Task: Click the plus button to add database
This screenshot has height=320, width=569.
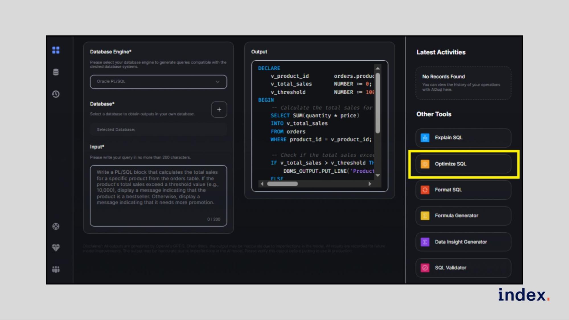Action: (219, 110)
